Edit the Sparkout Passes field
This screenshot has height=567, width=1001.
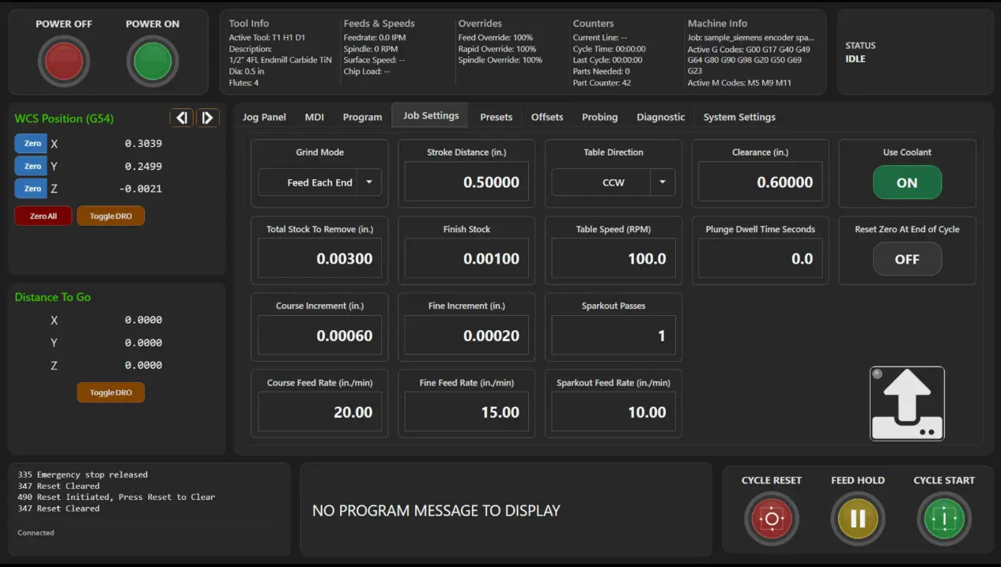click(x=614, y=336)
